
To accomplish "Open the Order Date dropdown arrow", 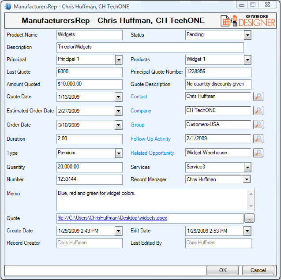I will click(x=118, y=125).
